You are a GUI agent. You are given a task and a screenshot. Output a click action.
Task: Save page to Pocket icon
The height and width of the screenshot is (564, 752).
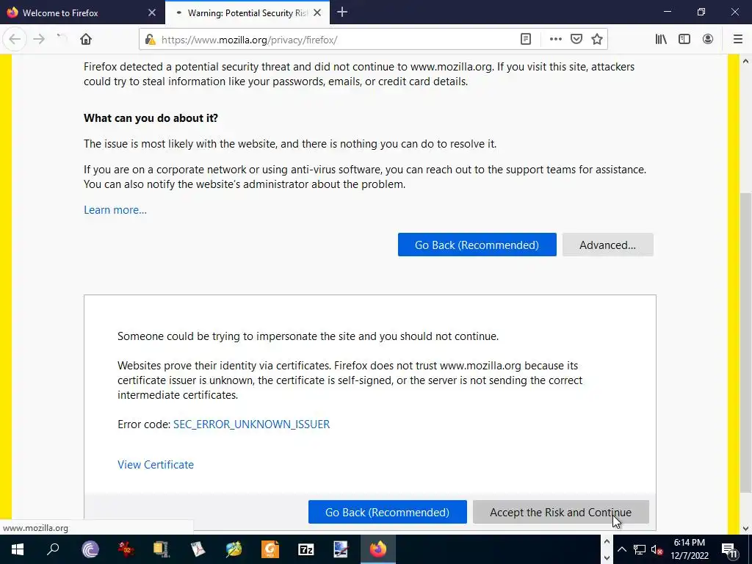tap(576, 40)
